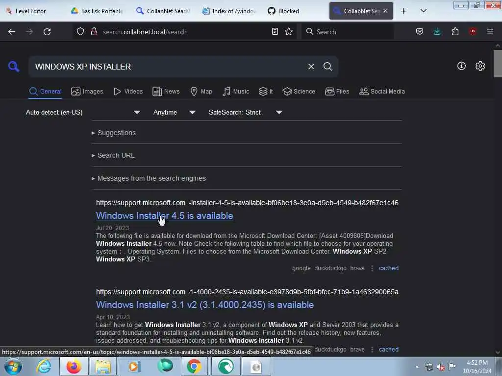Open the Windows Start menu orb
Viewport: 502px width, 376px height.
click(x=13, y=366)
